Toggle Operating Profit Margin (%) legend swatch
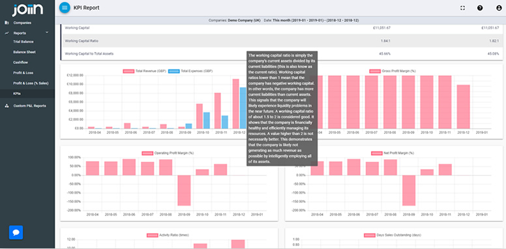 147,153
